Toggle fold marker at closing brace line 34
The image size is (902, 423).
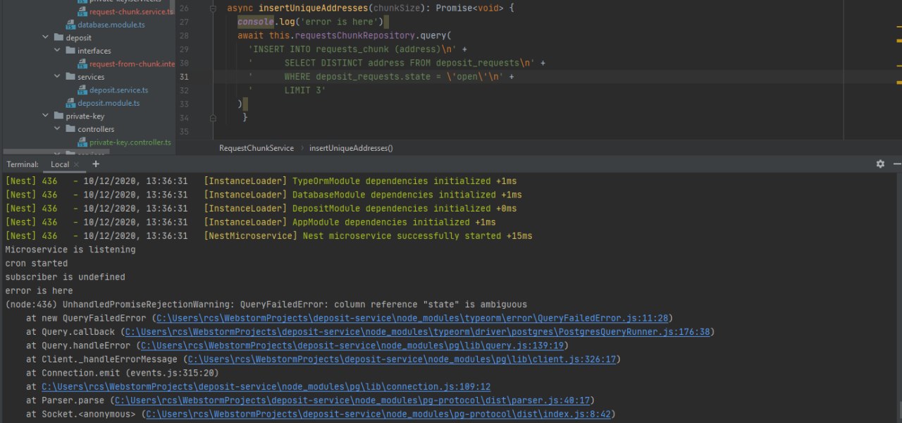coord(214,118)
